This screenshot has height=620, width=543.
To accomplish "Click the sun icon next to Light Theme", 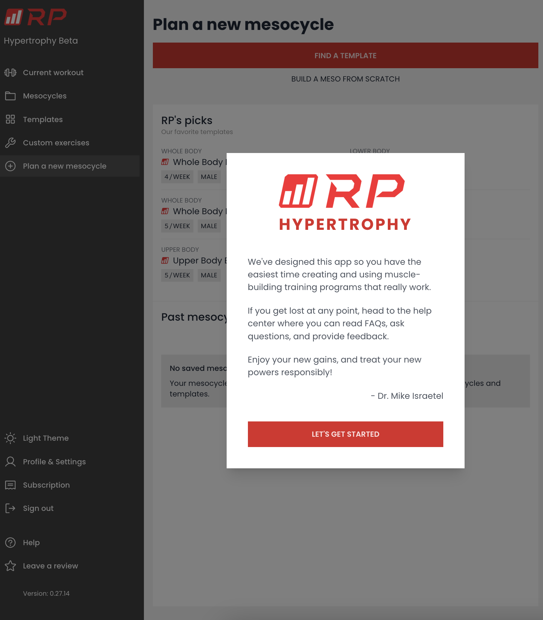I will [x=10, y=438].
